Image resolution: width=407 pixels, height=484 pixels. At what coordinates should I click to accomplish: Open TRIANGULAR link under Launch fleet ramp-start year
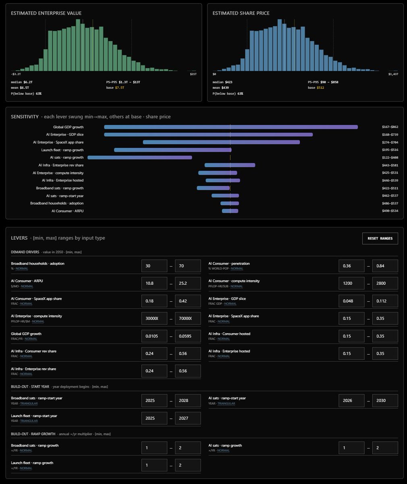(x=29, y=421)
